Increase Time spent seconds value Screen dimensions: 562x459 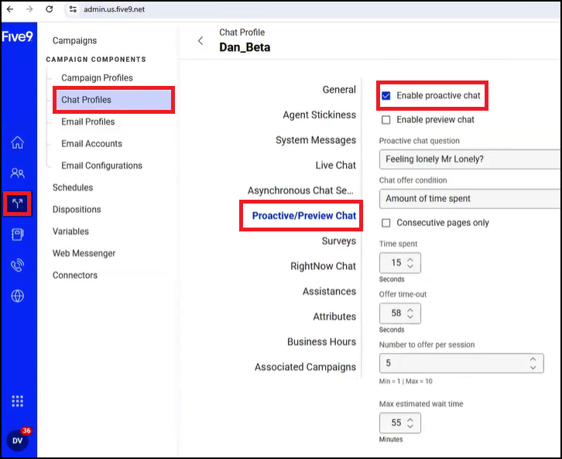click(x=410, y=259)
